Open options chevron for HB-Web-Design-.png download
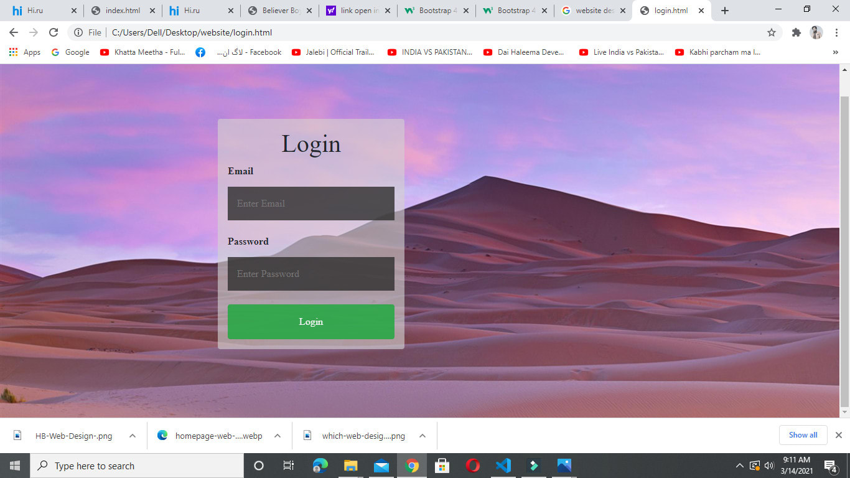Viewport: 850px width, 478px height. tap(133, 436)
